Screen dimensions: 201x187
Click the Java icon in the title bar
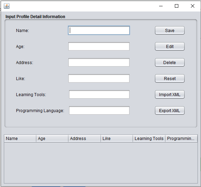point(7,6)
